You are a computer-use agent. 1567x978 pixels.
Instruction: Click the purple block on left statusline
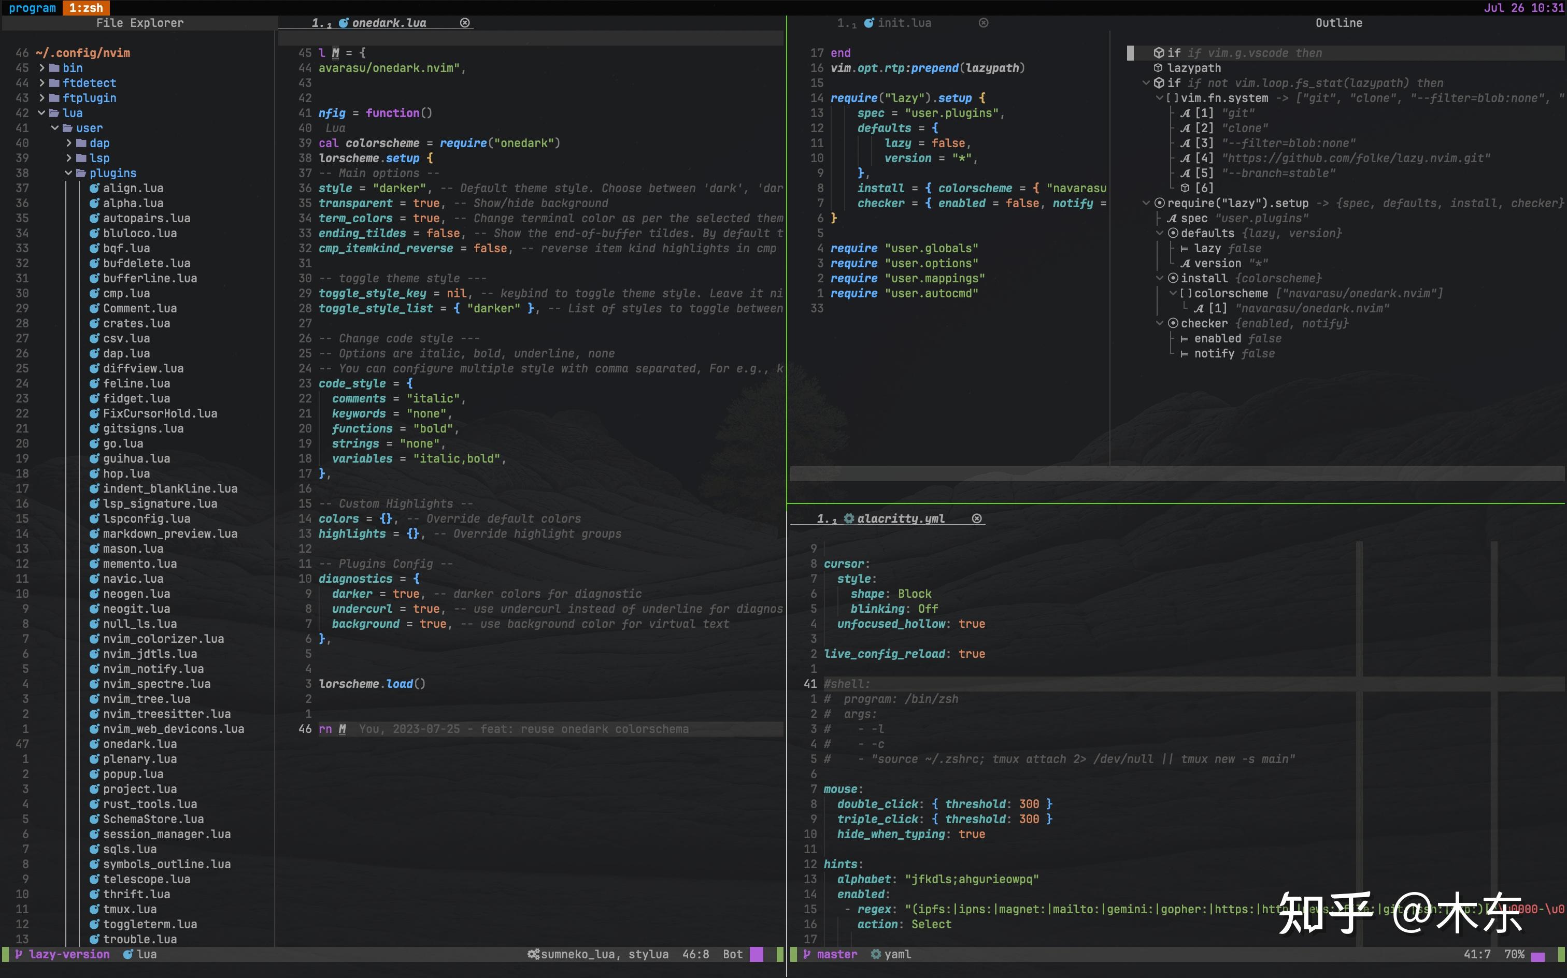tap(756, 954)
